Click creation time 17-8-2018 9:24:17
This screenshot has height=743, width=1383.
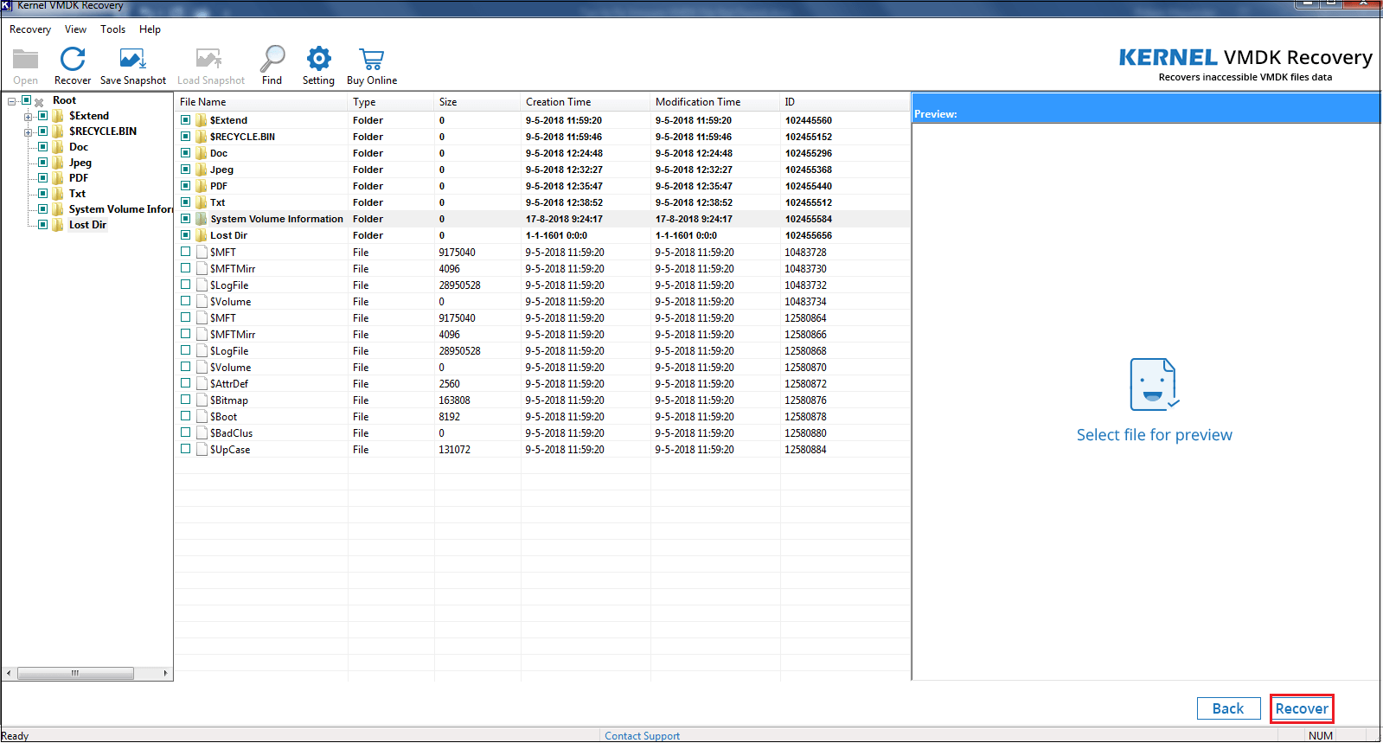[564, 219]
